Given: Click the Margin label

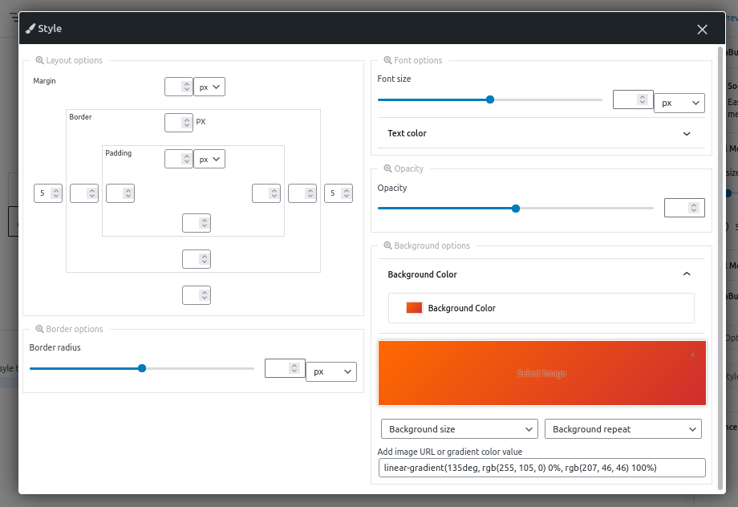Looking at the screenshot, I should click(44, 81).
